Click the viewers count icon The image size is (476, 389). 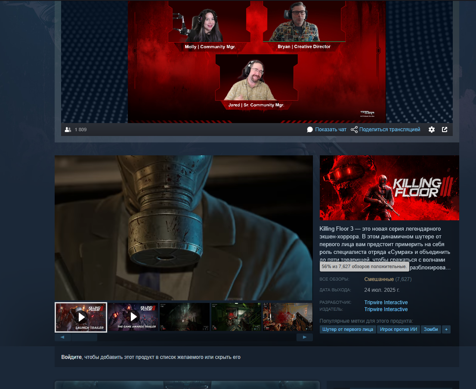point(68,130)
